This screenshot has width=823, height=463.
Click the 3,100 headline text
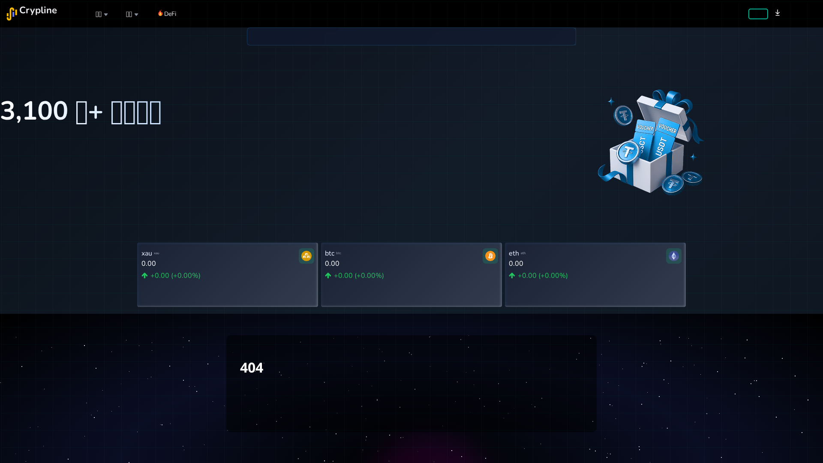click(81, 111)
